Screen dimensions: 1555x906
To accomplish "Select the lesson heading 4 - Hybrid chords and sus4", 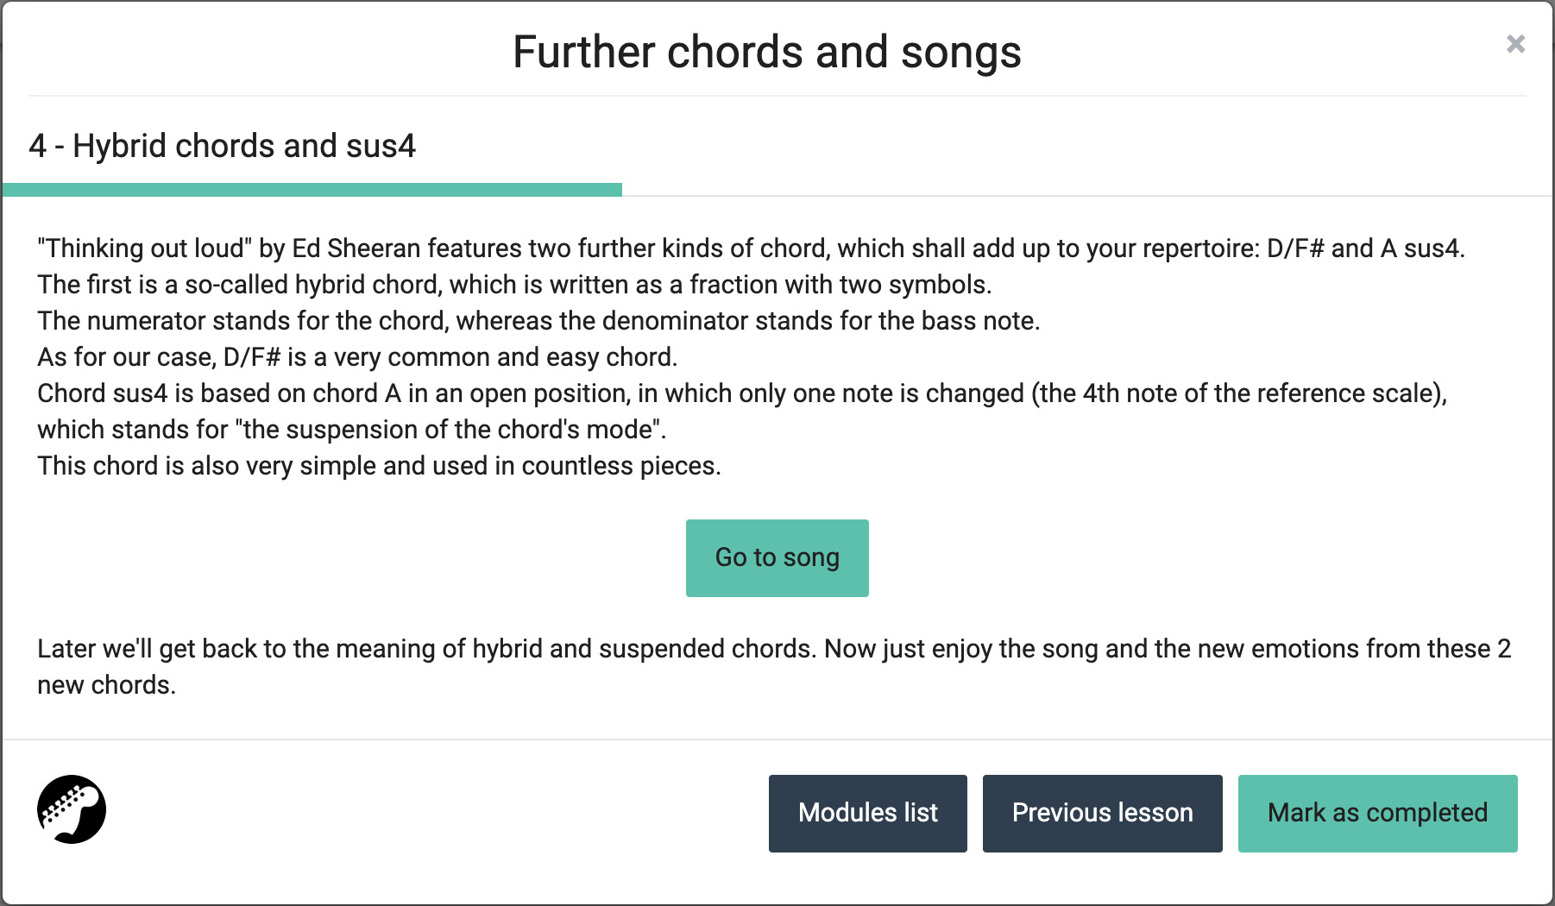I will (223, 146).
